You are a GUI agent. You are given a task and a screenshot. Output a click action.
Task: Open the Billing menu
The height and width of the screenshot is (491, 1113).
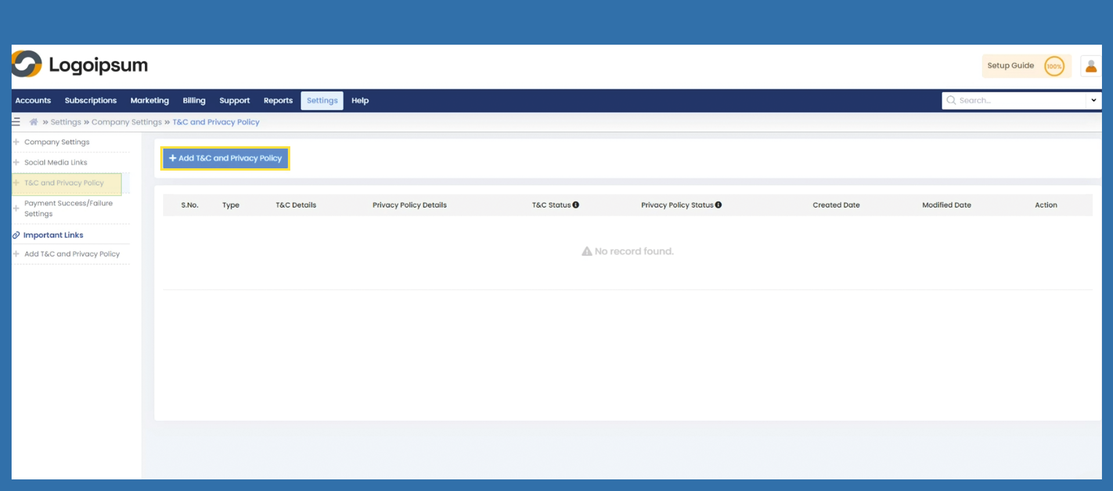[x=194, y=100]
